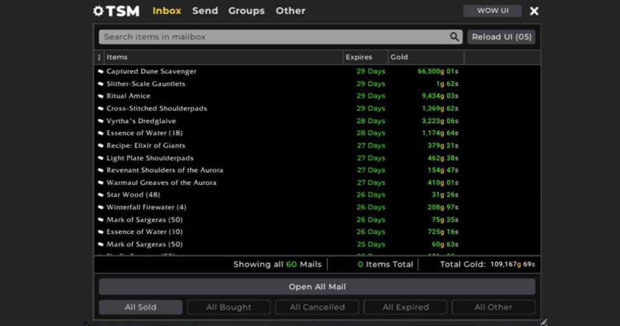Sort by the Expires column header
This screenshot has width=620, height=326.
coord(358,58)
